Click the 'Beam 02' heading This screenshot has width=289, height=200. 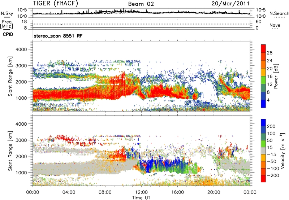[141, 4]
